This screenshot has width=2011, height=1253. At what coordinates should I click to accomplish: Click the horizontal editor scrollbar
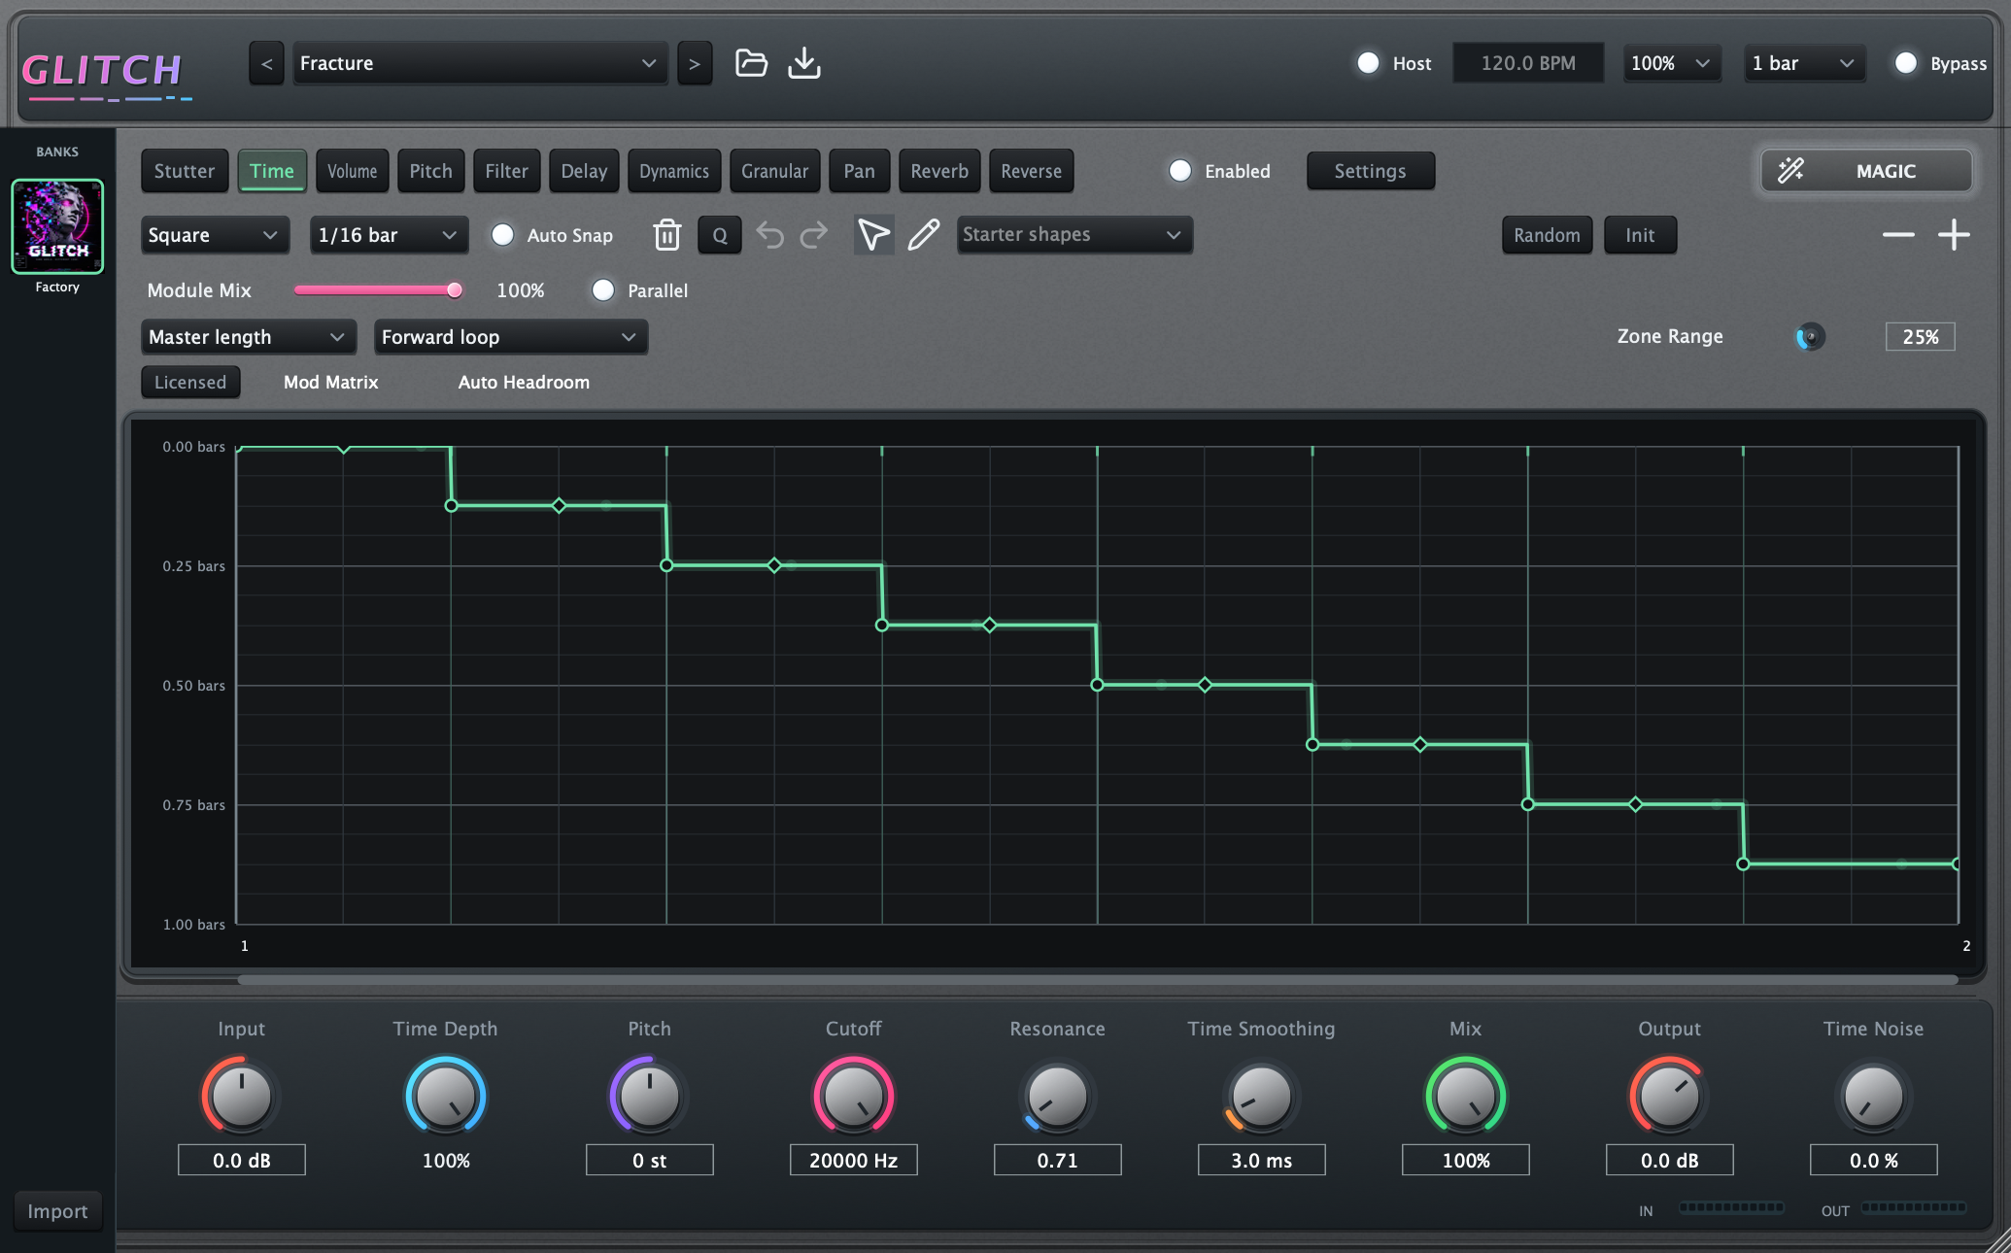pyautogui.click(x=1098, y=980)
